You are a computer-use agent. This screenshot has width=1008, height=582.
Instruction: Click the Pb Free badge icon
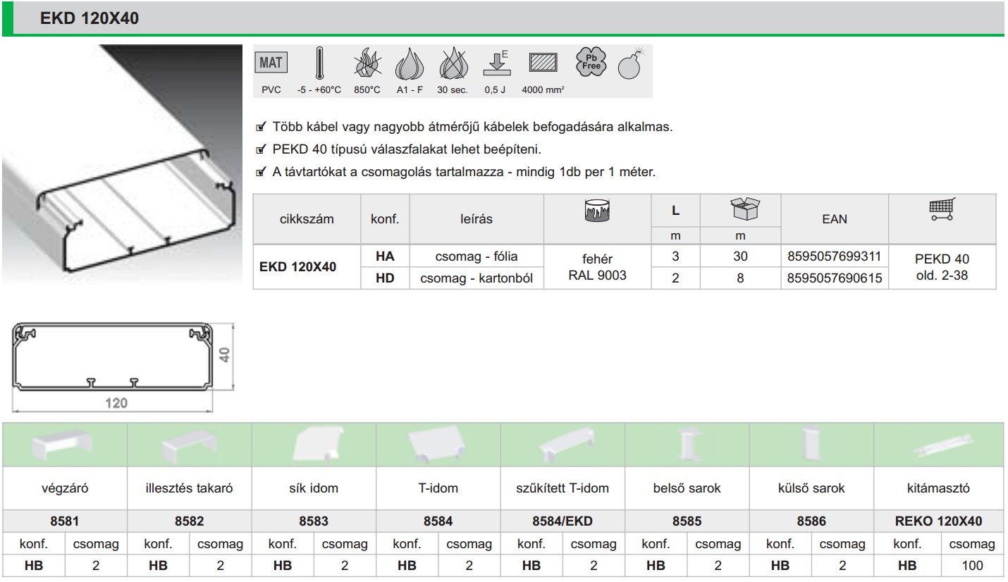591,61
